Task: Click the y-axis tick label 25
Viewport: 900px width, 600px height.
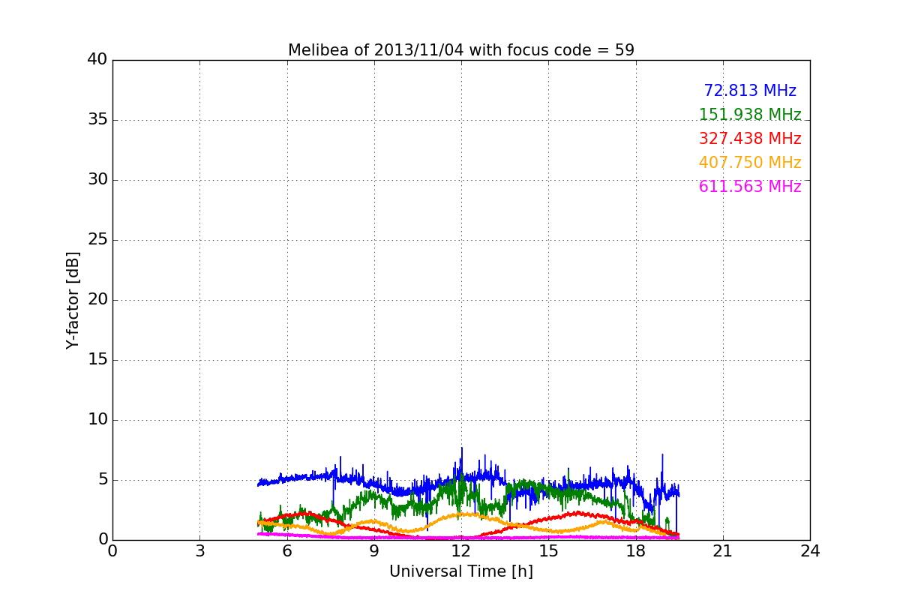Action: 97,240
